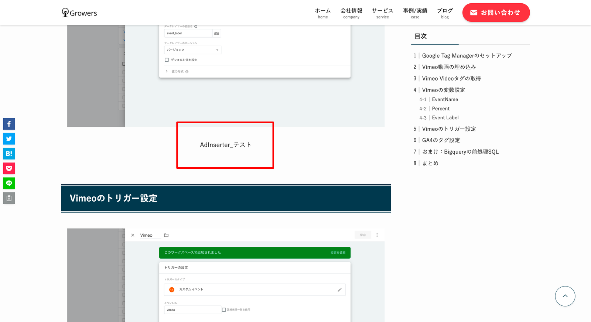Image resolution: width=591 pixels, height=322 pixels.
Task: Click the 目次 table of contents heading
Action: [421, 36]
